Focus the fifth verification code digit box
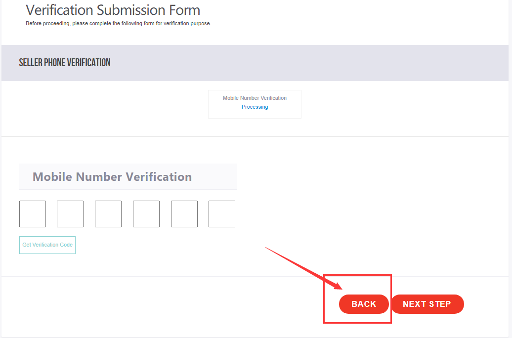Viewport: 512px width, 338px height. pos(184,214)
